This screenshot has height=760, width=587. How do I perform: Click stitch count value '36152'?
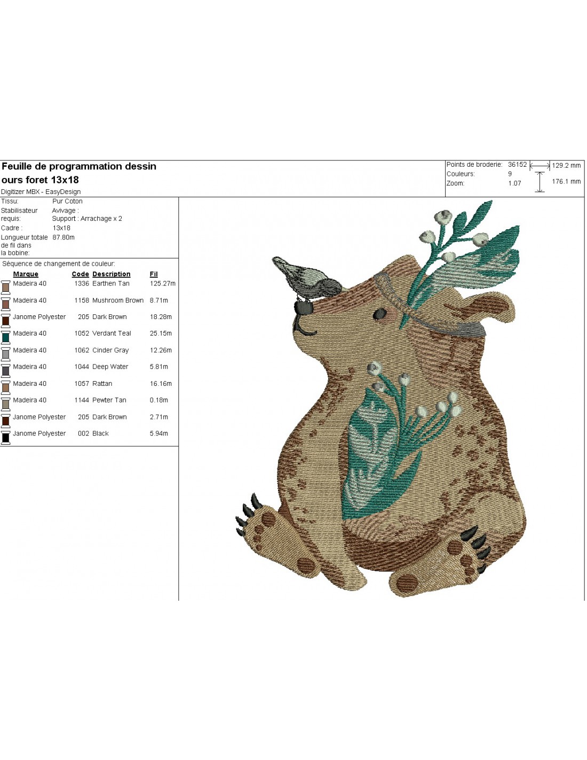(517, 165)
